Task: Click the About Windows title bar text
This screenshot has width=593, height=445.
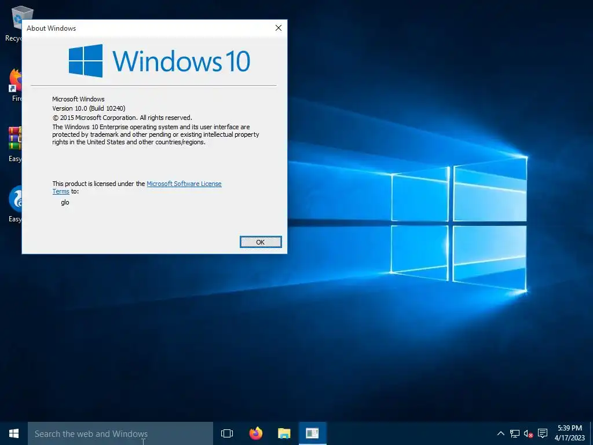Action: tap(51, 28)
